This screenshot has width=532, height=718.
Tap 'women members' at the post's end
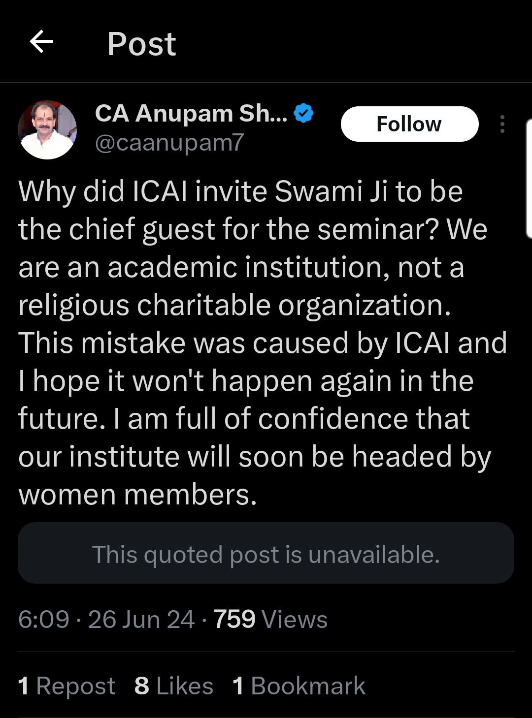click(x=137, y=495)
